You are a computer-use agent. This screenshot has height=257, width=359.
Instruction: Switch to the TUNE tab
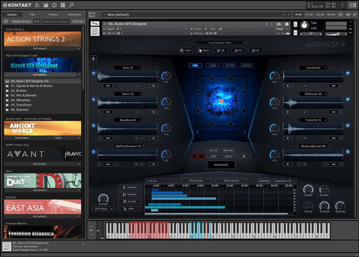tap(212, 65)
